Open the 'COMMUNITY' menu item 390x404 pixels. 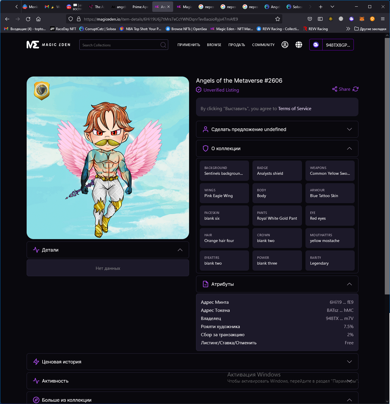coord(263,45)
